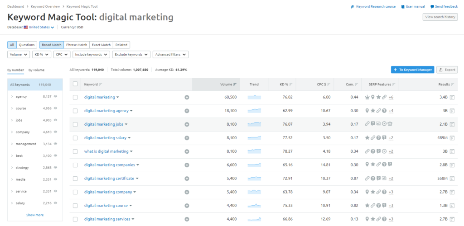
Task: Click View search history button
Action: tap(440, 17)
